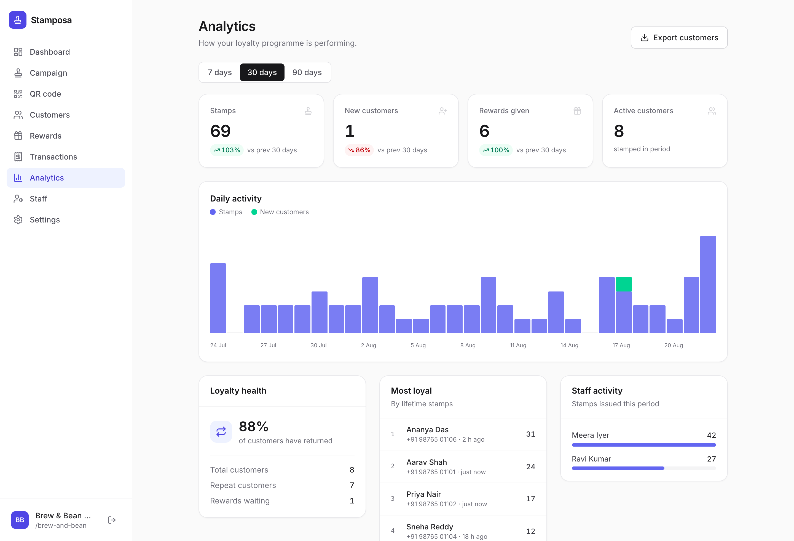Click the Brew & Bean account name
The image size is (794, 541).
coord(63,515)
